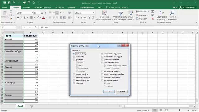The height and width of the screenshot is (112, 199).
Task: Open Conditional Formatting (Условное форматирование)
Action: (x=104, y=15)
